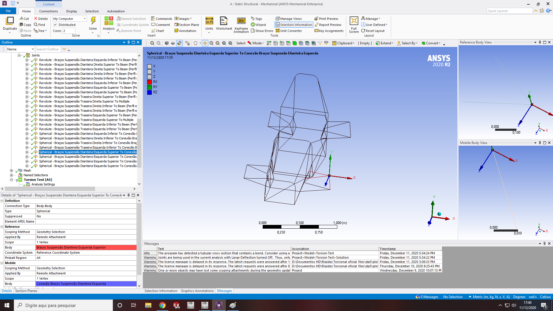Select Torsion Test (A5) tree item
The width and height of the screenshot is (553, 311).
(38, 180)
